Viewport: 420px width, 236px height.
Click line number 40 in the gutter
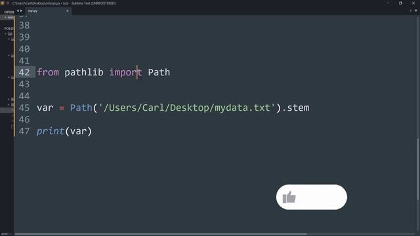pos(24,49)
